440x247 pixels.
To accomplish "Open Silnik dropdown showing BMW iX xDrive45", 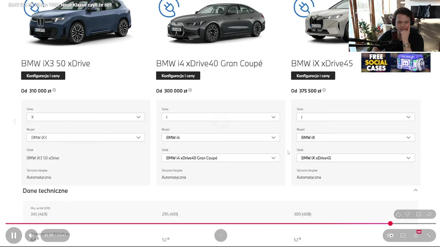I will click(x=356, y=158).
